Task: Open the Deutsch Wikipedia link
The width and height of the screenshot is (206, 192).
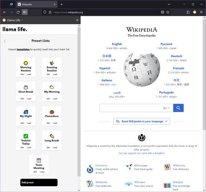Action: point(176,56)
